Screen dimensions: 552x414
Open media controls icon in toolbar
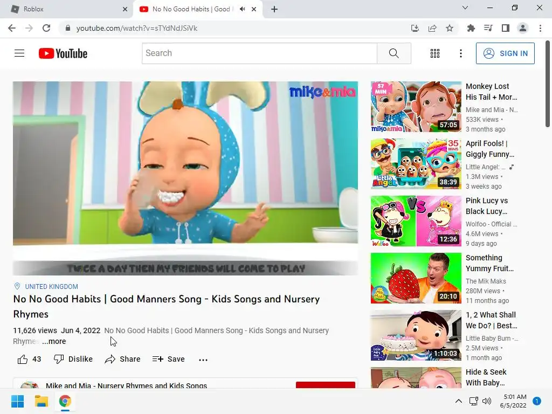tap(488, 28)
